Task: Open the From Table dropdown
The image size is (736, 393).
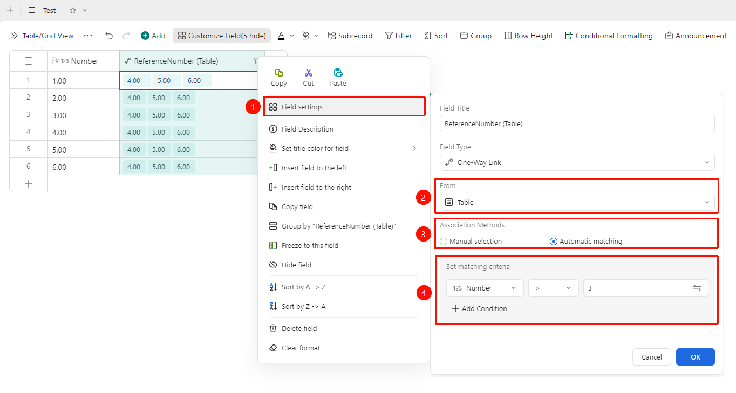Action: coord(577,202)
